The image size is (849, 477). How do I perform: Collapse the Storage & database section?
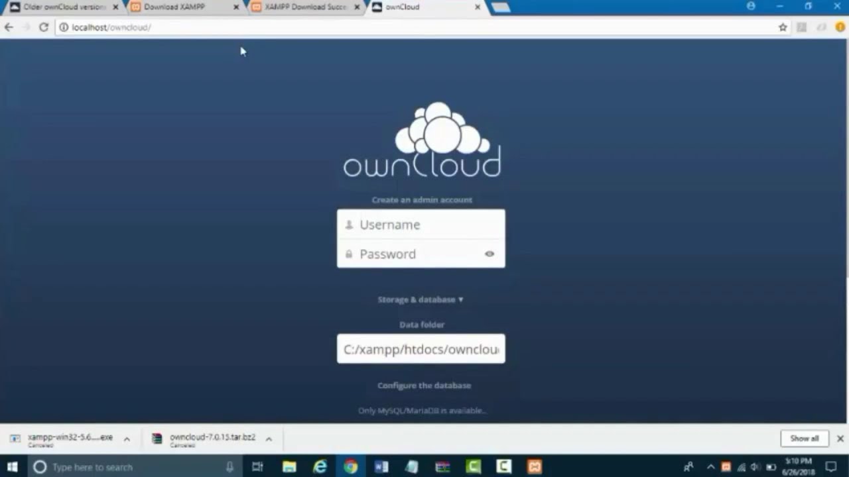click(421, 299)
